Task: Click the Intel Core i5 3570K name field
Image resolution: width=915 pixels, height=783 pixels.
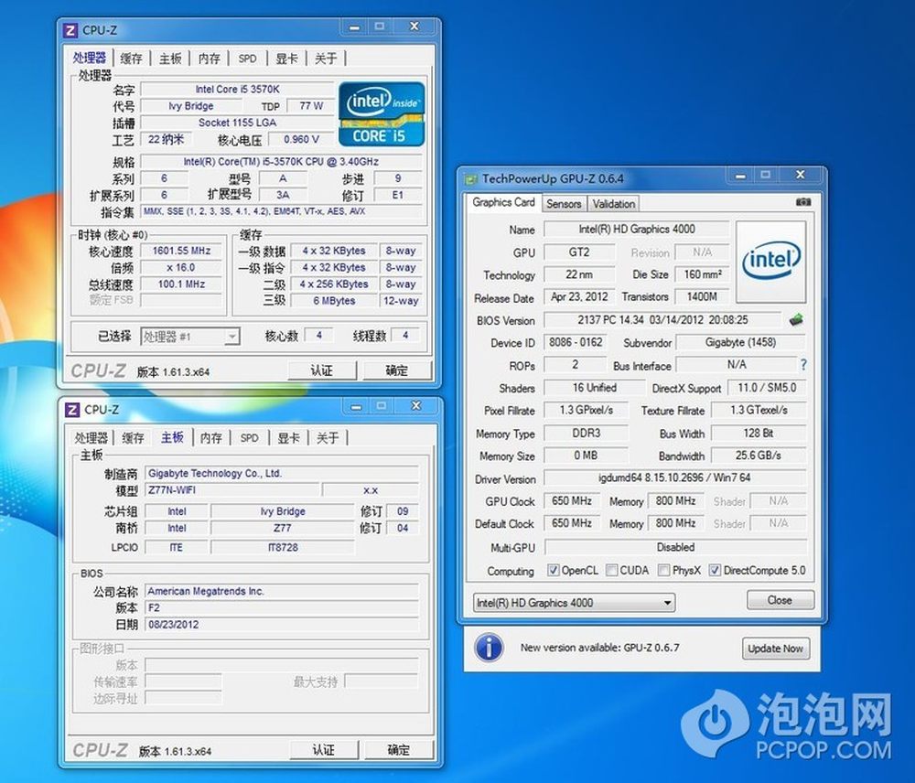Action: click(x=238, y=90)
